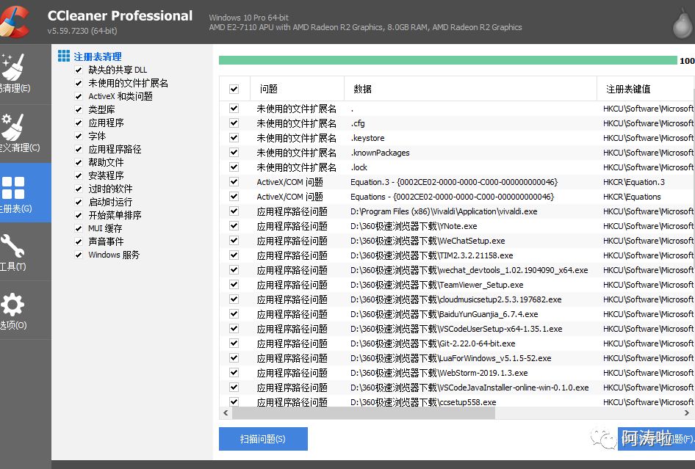Image resolution: width=695 pixels, height=469 pixels.
Task: Toggle the 开始菜单排序 checkbox
Action: (79, 215)
